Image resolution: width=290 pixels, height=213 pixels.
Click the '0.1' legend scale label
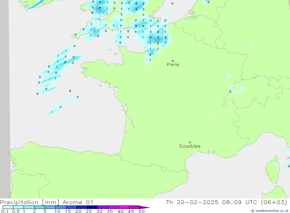pos(5,211)
